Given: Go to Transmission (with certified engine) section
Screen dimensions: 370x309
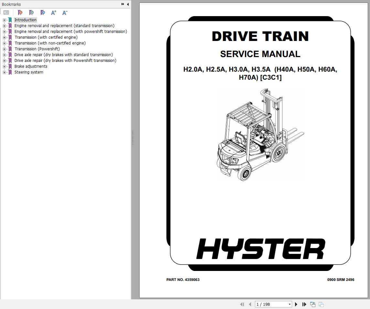Looking at the screenshot, I should 46,37.
